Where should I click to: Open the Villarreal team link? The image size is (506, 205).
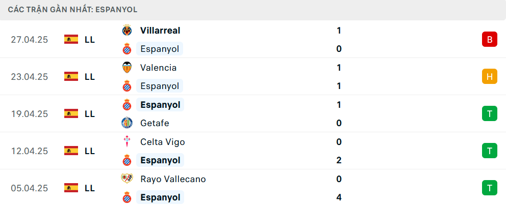tap(160, 31)
